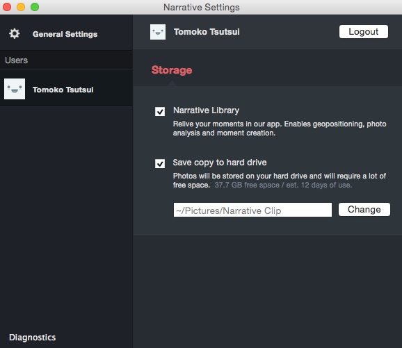Uncheck the Narrative Library checkbox

[160, 111]
